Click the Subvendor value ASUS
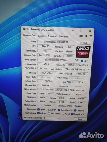 coord(46,64)
